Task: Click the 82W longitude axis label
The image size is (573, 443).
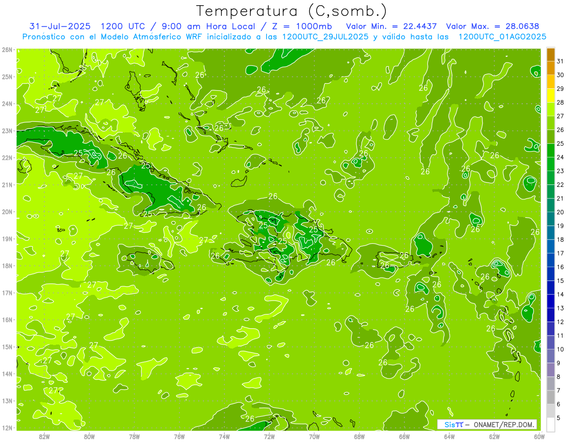Action: click(44, 436)
